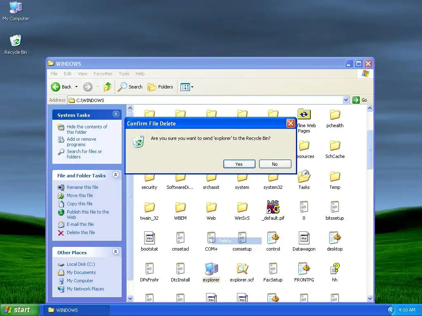422x316 pixels.
Task: Expand the address bar dropdown
Action: pyautogui.click(x=346, y=100)
